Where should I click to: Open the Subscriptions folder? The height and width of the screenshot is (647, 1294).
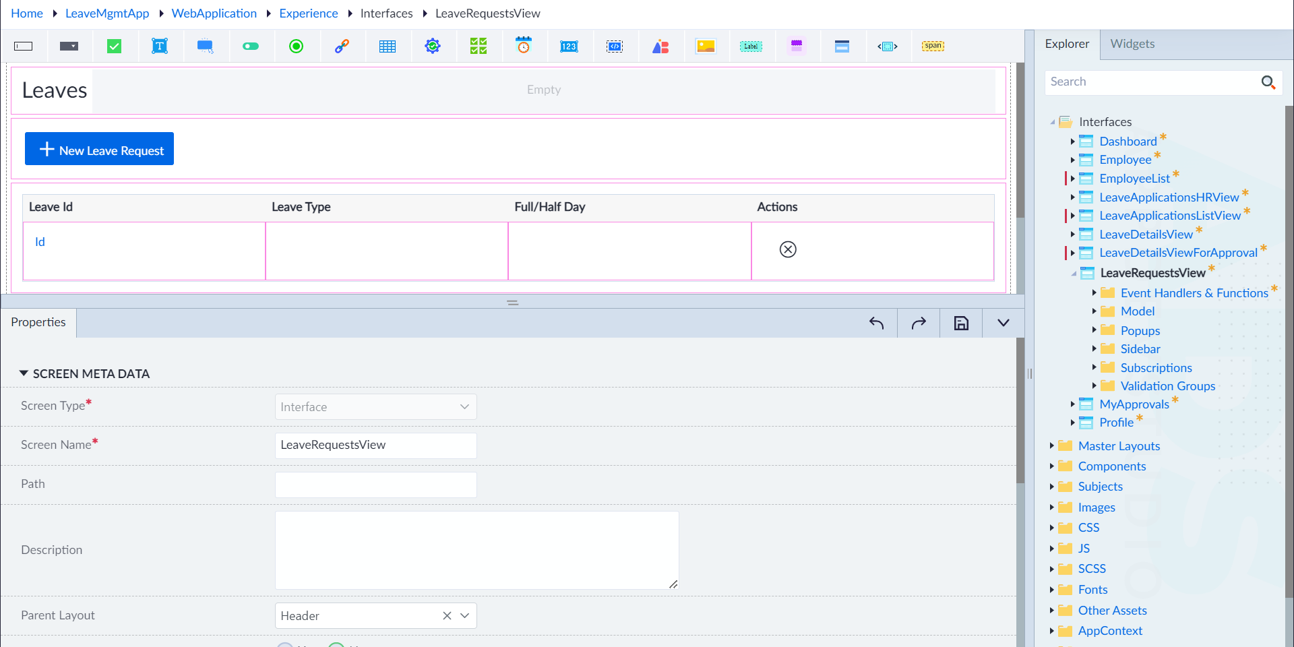(x=1157, y=368)
